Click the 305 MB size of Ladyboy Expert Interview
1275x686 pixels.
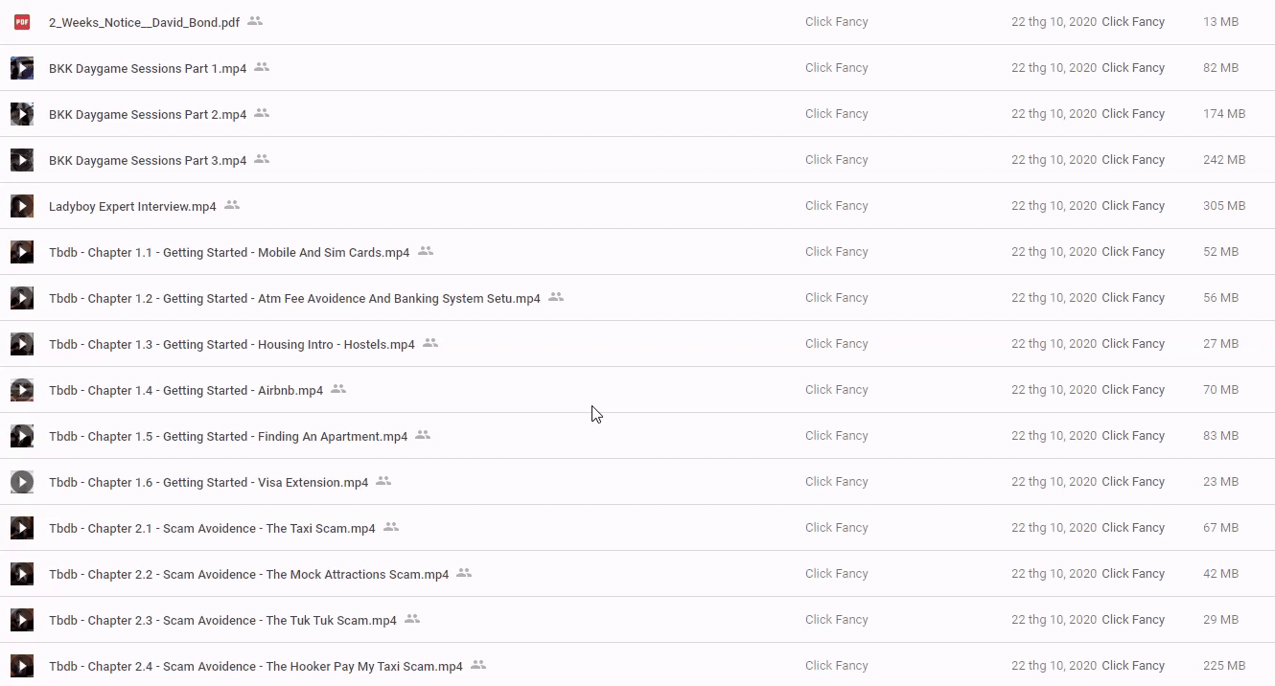[x=1223, y=206]
